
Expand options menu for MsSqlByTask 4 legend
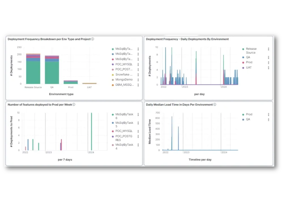[x=138, y=145]
